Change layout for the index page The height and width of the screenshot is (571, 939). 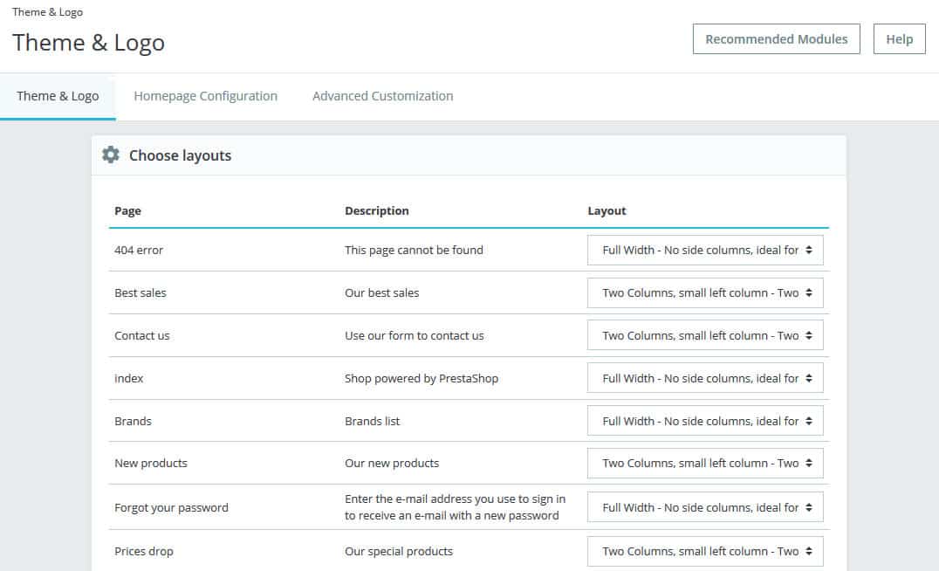[705, 378]
